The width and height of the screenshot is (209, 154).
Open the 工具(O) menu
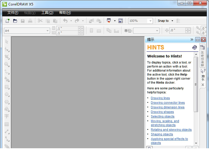pos(47,13)
